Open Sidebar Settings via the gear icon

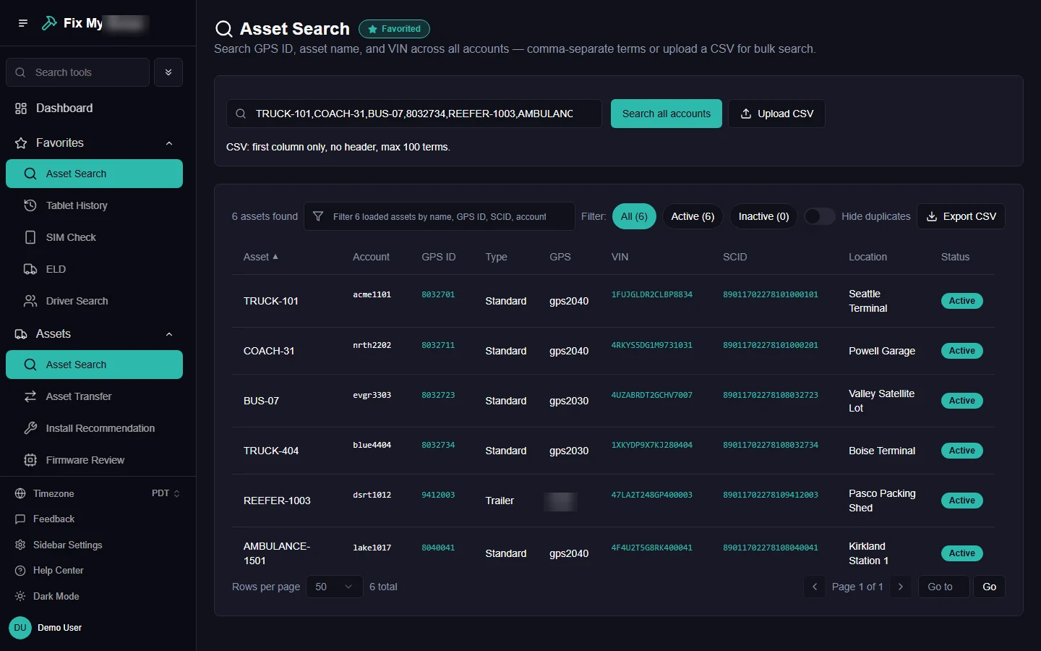pyautogui.click(x=20, y=545)
